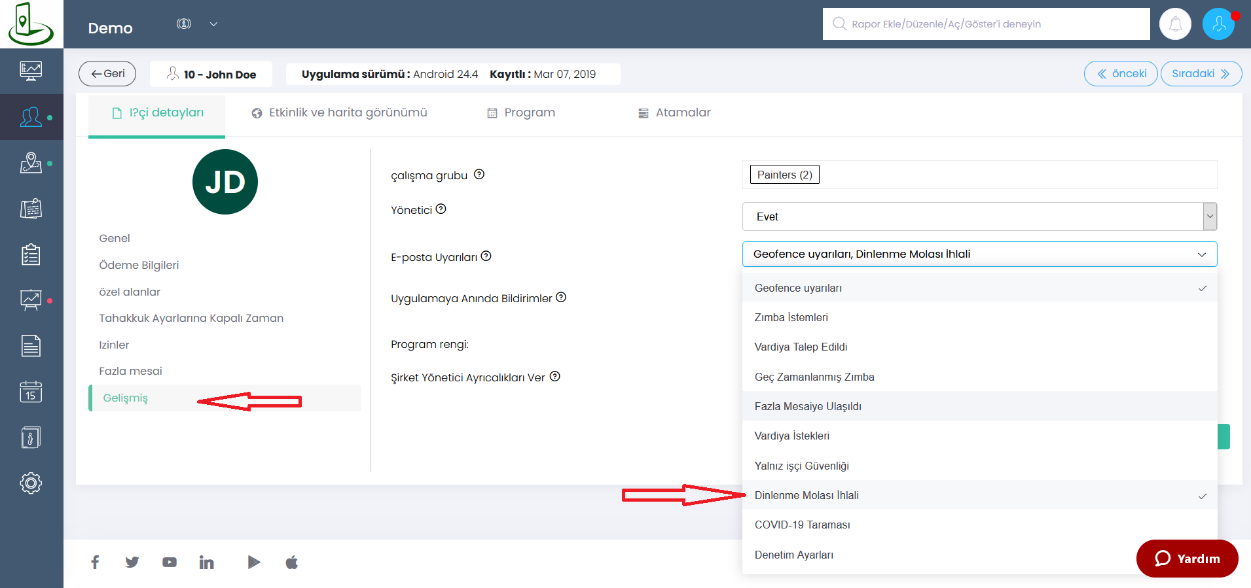The width and height of the screenshot is (1251, 588).
Task: Open the Yönetici Evet dropdown
Action: coord(979,216)
